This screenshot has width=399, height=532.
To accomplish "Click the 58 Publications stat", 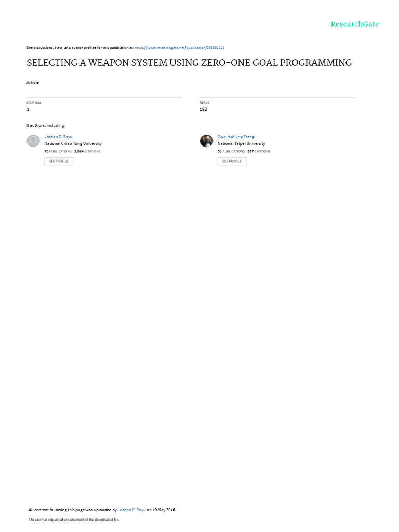I will (x=231, y=151).
